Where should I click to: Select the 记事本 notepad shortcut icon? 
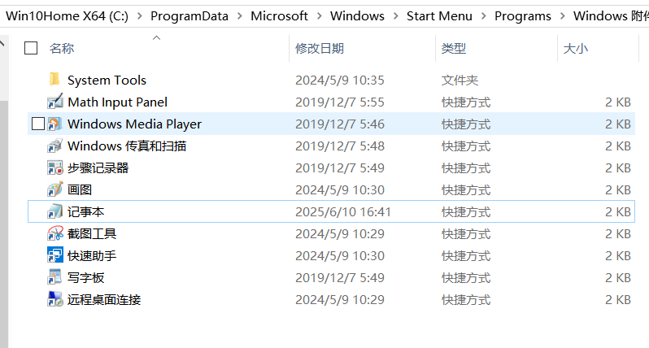tap(54, 211)
